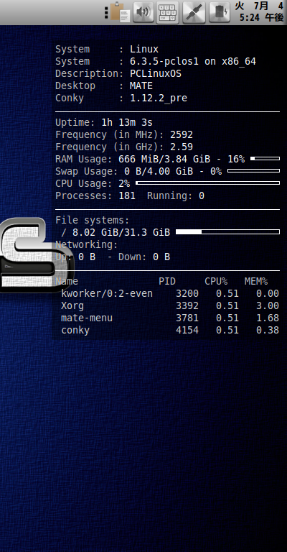The image size is (287, 552).
Task: Open the battery power status icon
Action: [x=220, y=12]
